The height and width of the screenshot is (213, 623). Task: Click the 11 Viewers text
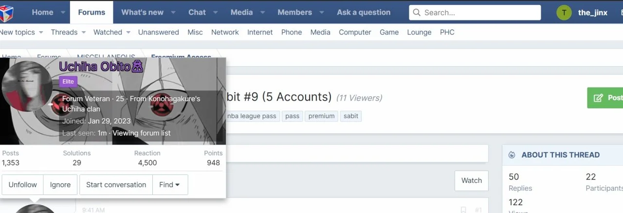tap(359, 98)
